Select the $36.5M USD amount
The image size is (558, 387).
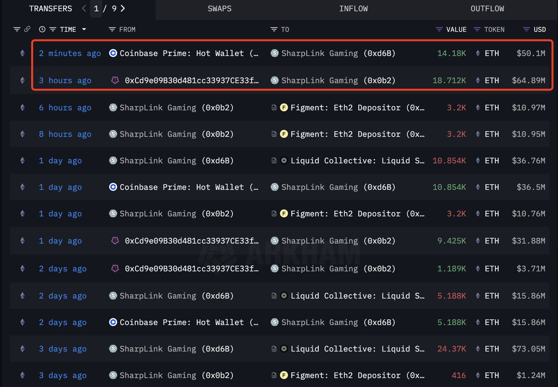pyautogui.click(x=531, y=187)
